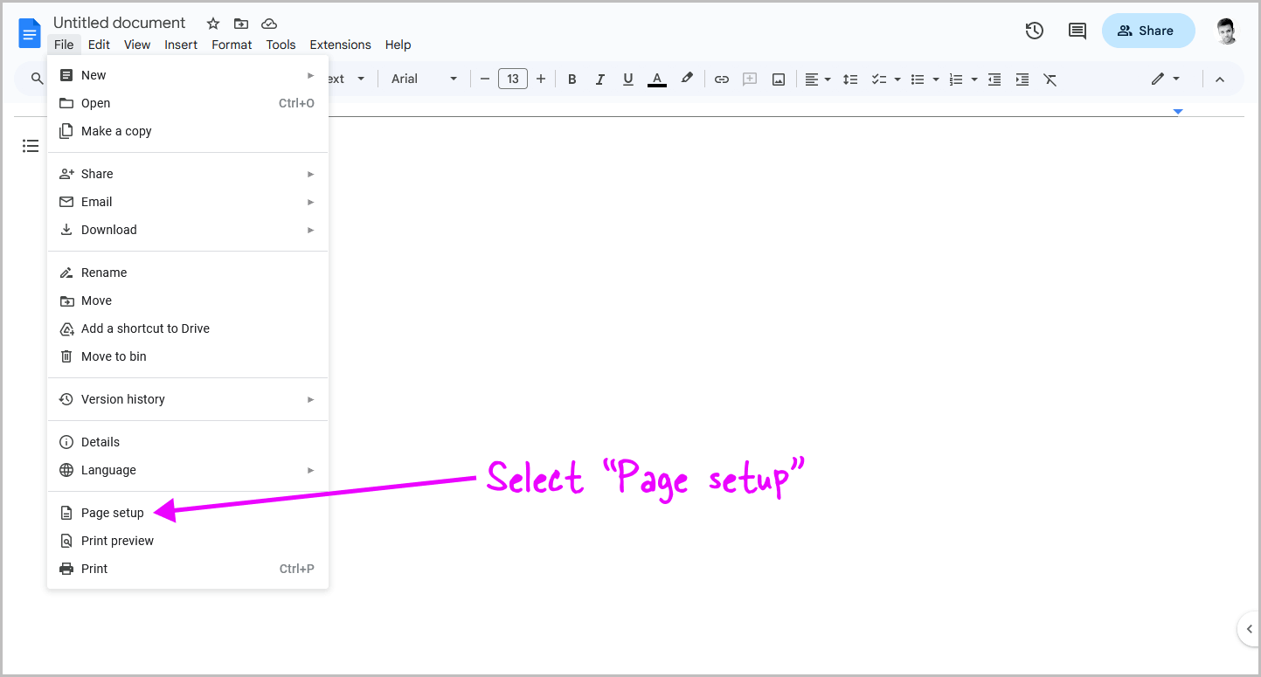Toggle bold formatting
This screenshot has width=1261, height=677.
pyautogui.click(x=572, y=79)
